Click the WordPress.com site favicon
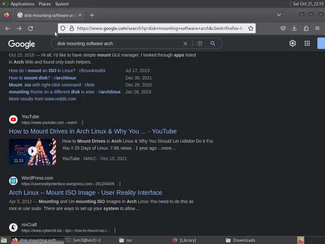Image resolution: width=325 pixels, height=244 pixels. tap(13, 181)
